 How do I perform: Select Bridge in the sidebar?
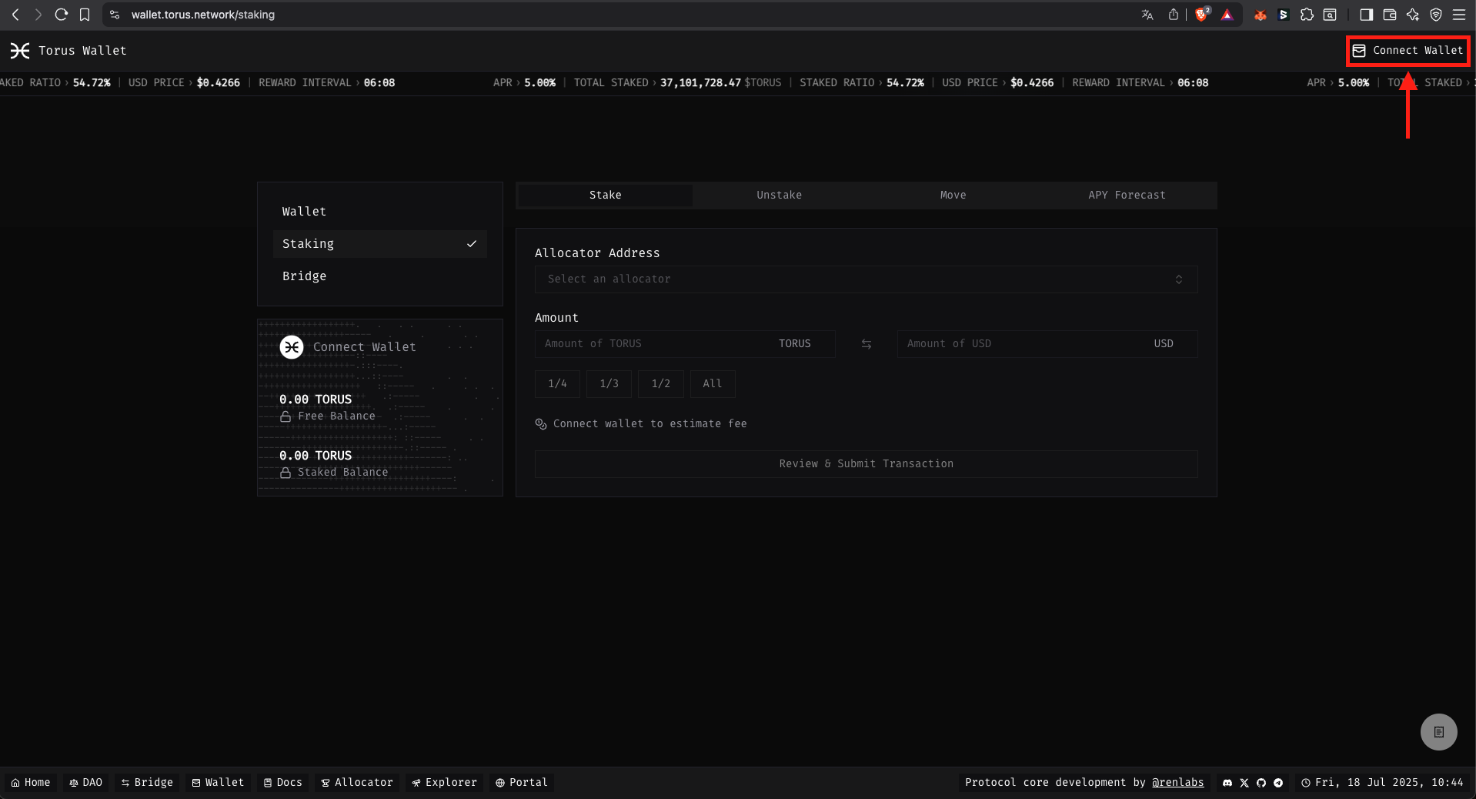click(x=304, y=276)
